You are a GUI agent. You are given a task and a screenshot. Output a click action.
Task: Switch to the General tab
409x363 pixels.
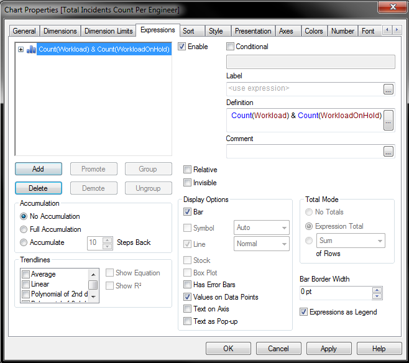pyautogui.click(x=24, y=31)
